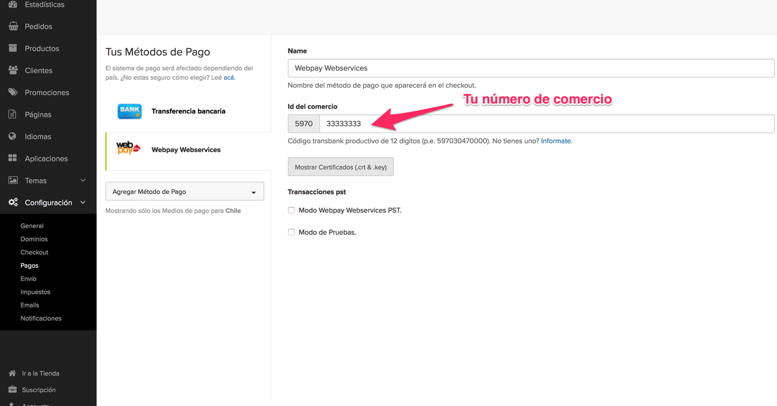Click the Temas picture icon
The height and width of the screenshot is (406, 777).
[x=13, y=181]
